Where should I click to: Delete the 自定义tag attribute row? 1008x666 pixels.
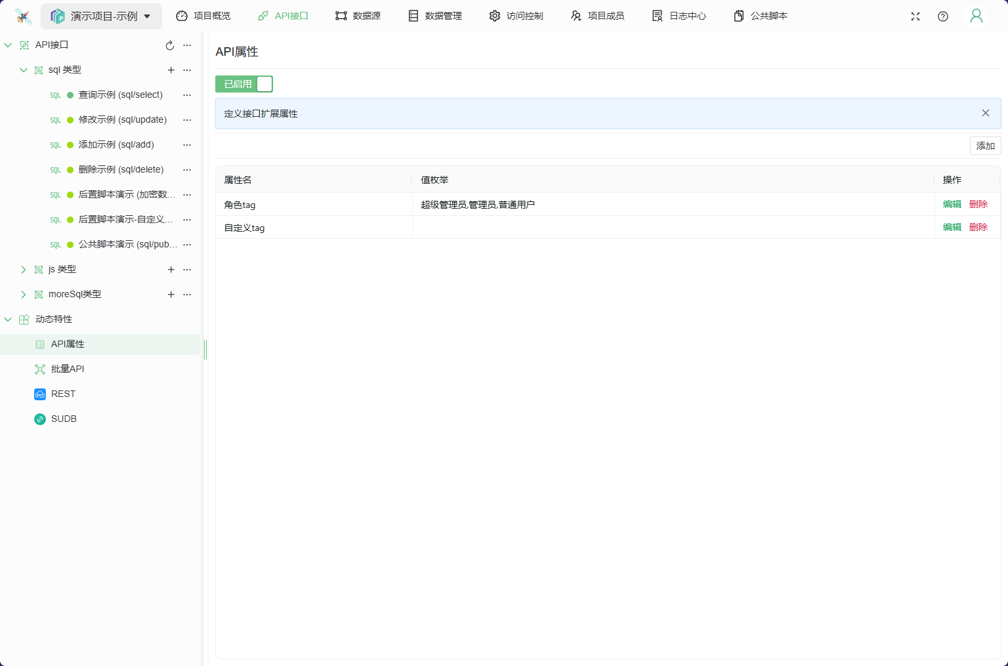978,227
